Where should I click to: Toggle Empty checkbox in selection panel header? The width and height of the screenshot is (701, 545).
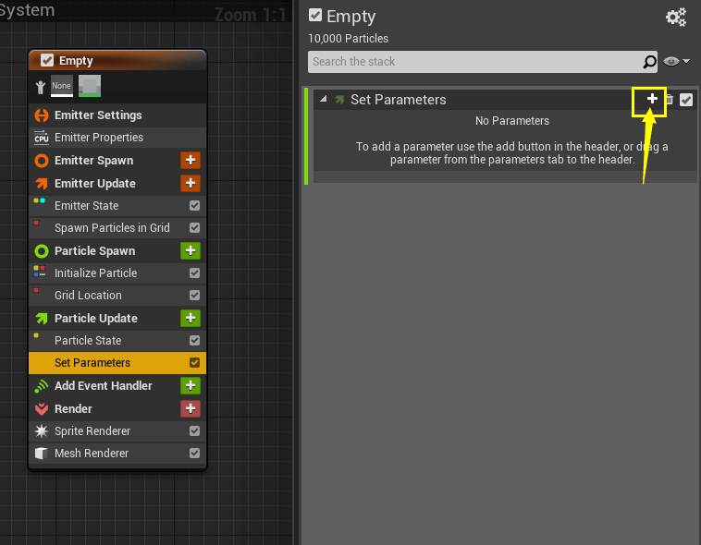315,15
